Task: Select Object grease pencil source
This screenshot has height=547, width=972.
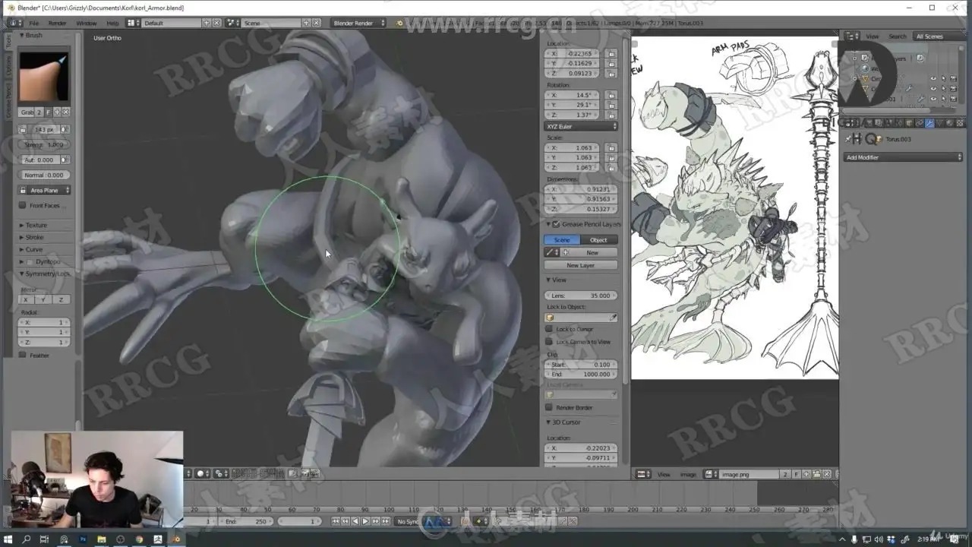Action: (x=598, y=240)
